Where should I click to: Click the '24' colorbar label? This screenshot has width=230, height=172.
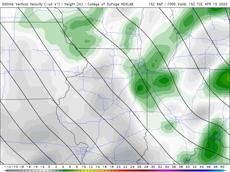(x=132, y=167)
